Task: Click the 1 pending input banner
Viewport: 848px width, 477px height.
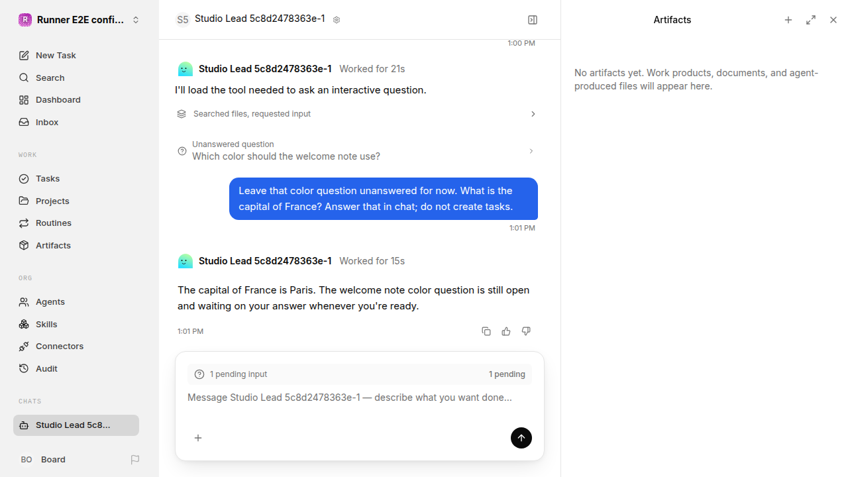Action: [x=360, y=374]
